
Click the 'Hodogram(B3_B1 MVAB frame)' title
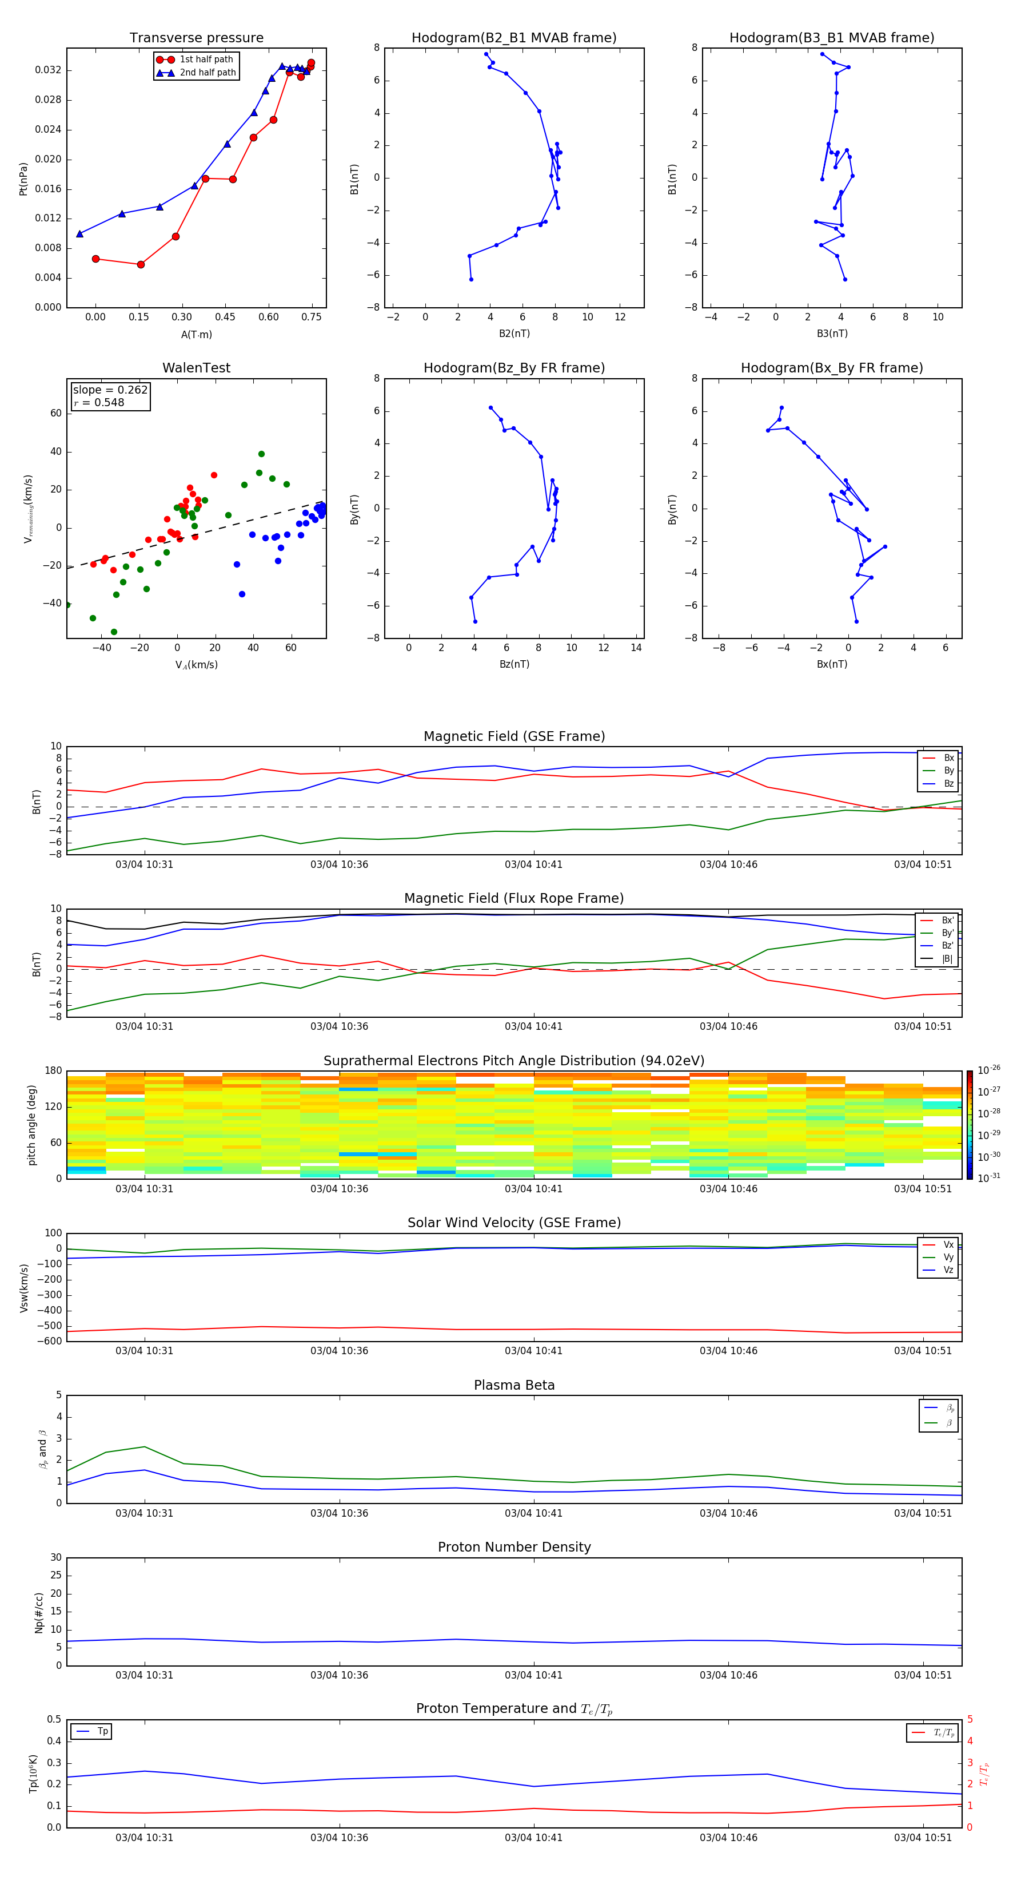coord(832,38)
